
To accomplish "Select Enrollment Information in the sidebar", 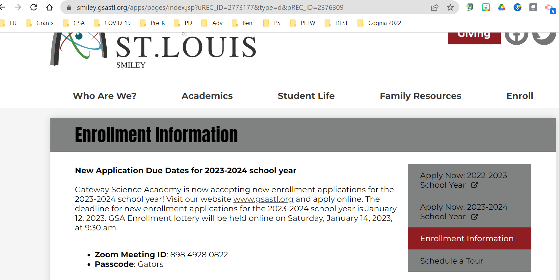I will [x=469, y=238].
